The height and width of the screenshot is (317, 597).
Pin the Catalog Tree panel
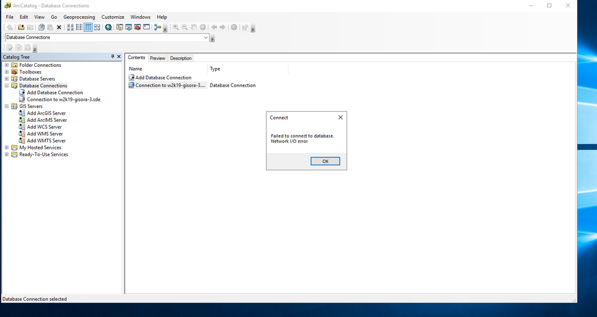point(112,56)
